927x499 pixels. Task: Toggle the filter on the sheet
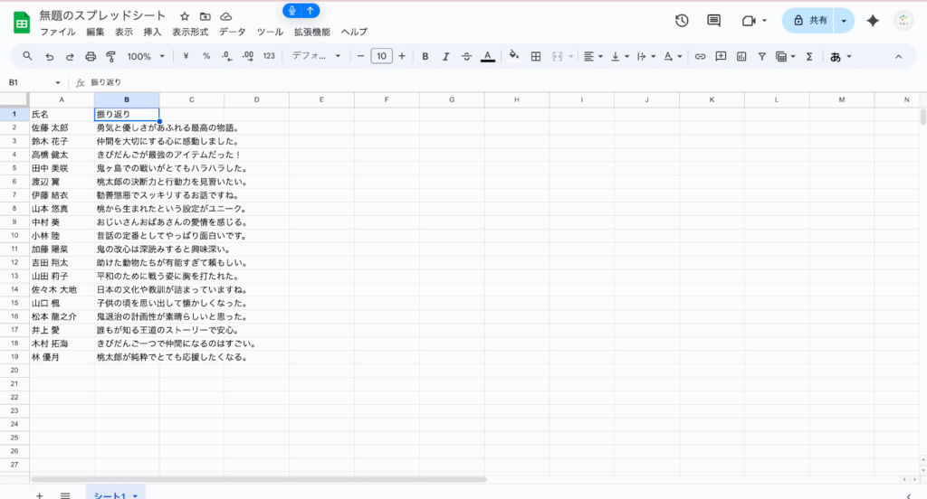(x=761, y=56)
